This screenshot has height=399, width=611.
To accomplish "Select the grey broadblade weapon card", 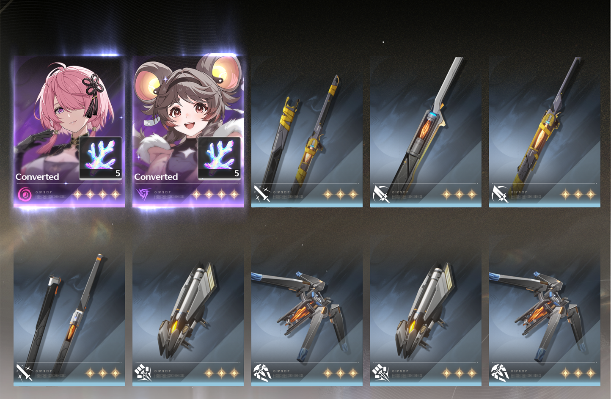I will click(x=426, y=132).
